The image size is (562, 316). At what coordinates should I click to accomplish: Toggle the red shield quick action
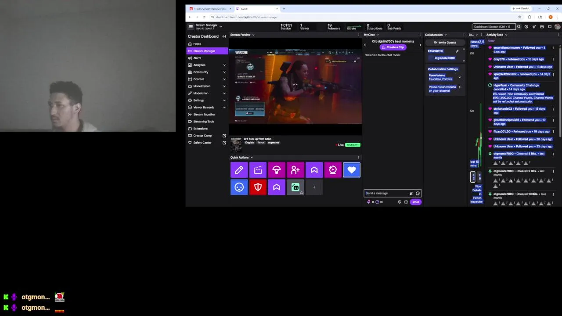[258, 187]
